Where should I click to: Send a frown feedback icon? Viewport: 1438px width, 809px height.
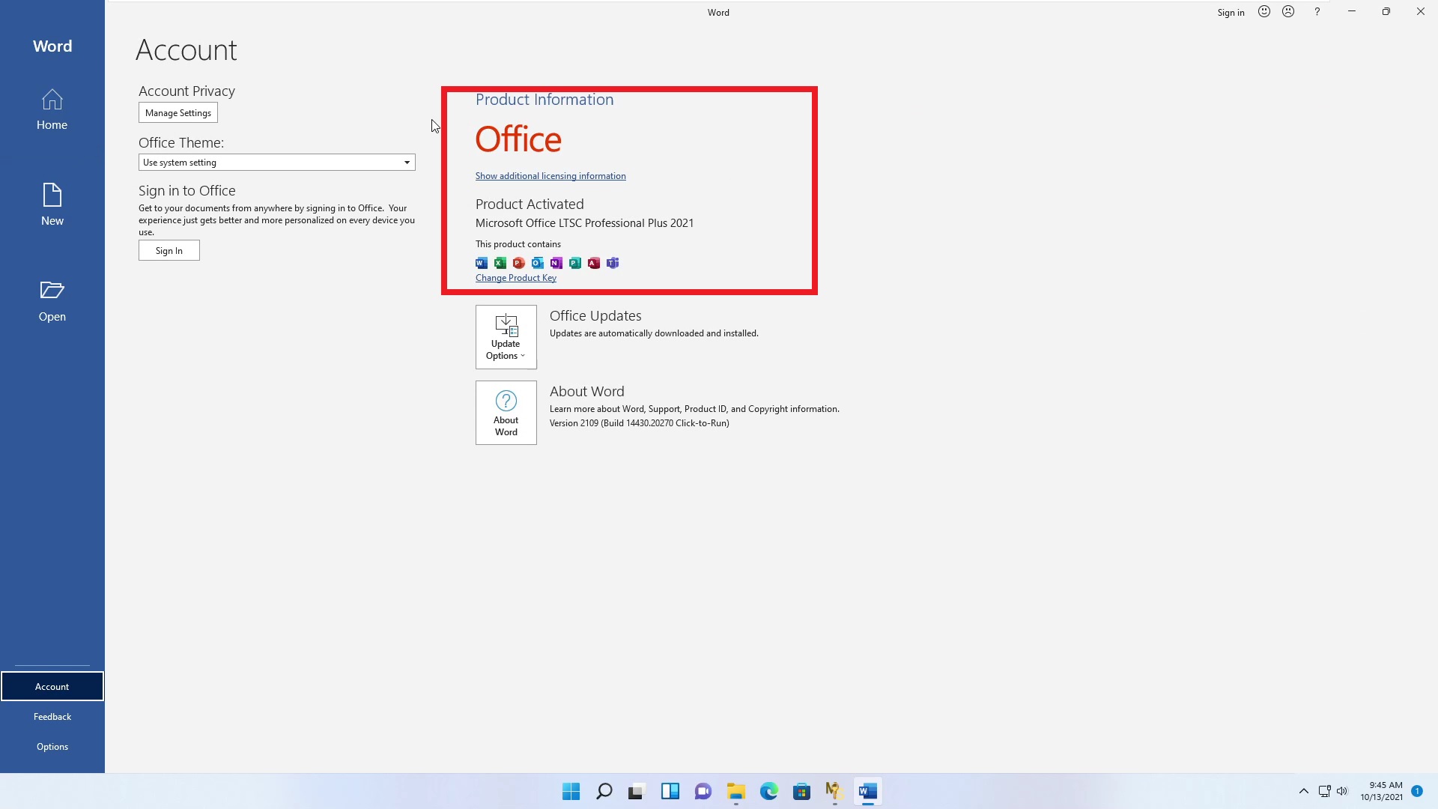tap(1288, 12)
